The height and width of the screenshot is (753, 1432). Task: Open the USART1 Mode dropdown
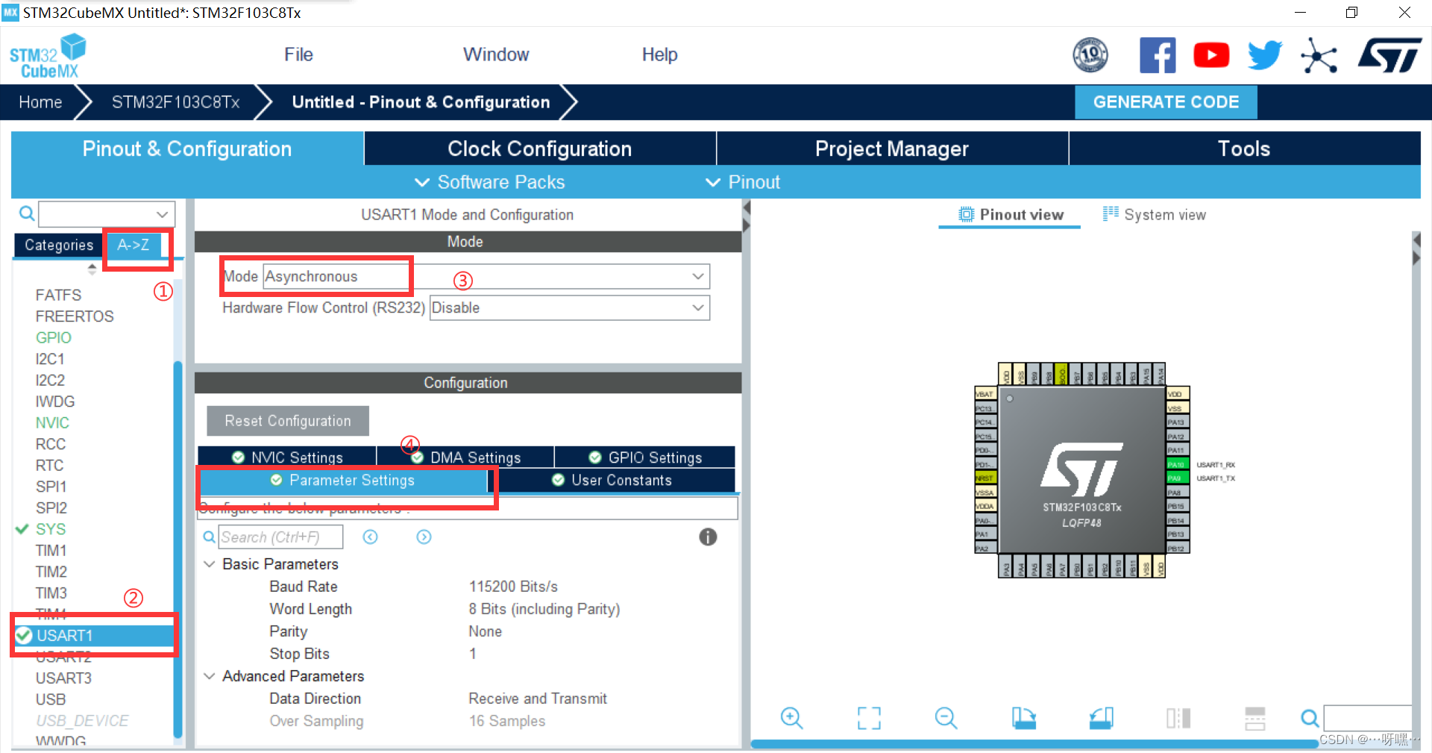coord(698,276)
